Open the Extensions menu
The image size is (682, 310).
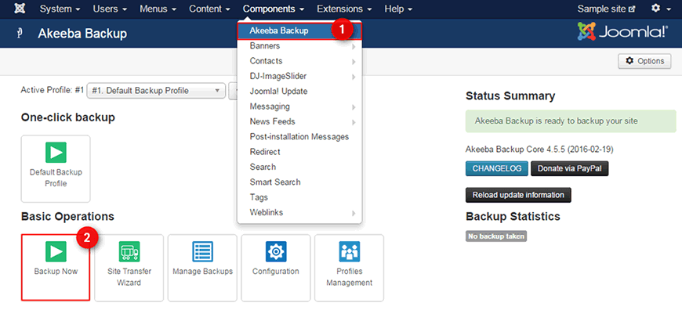click(344, 9)
